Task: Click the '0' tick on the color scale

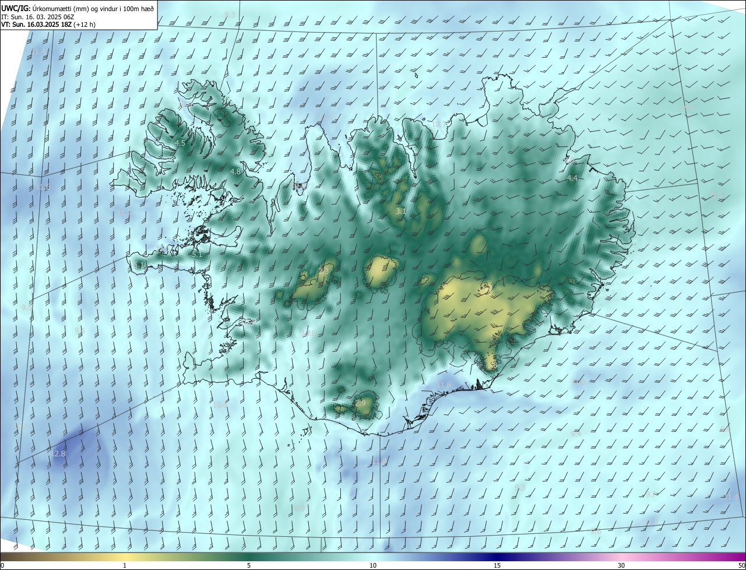Action: 2,566
